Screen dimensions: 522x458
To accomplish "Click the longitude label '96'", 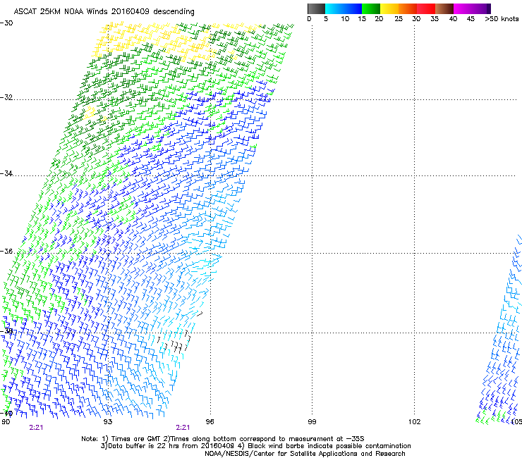I will [x=210, y=422].
